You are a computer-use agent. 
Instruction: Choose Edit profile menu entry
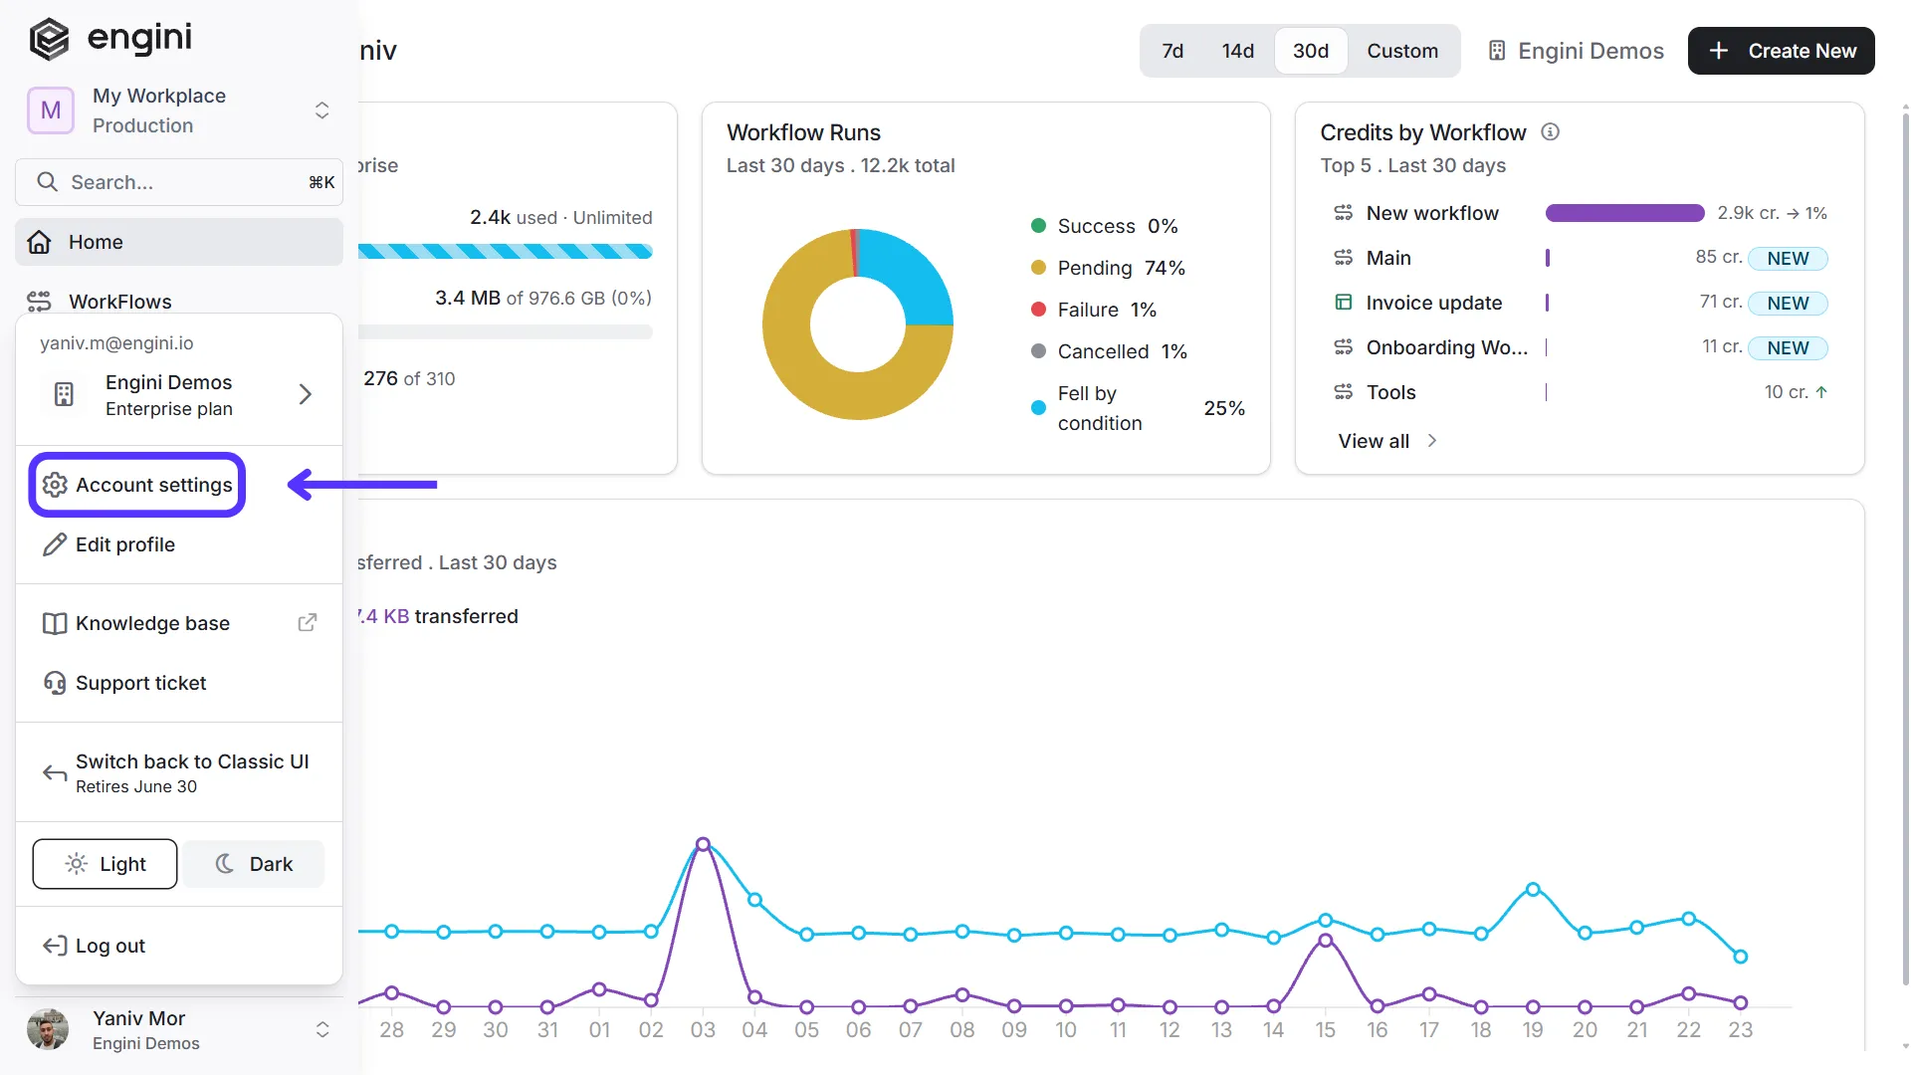179,544
